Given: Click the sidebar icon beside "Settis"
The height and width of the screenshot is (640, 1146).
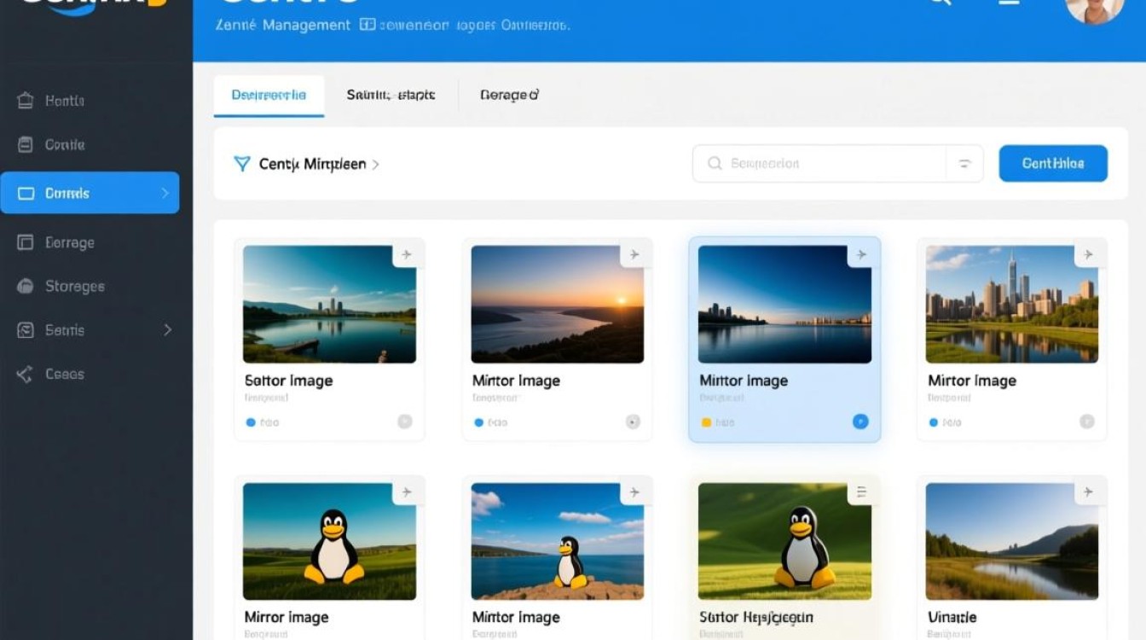Looking at the screenshot, I should click(x=26, y=330).
